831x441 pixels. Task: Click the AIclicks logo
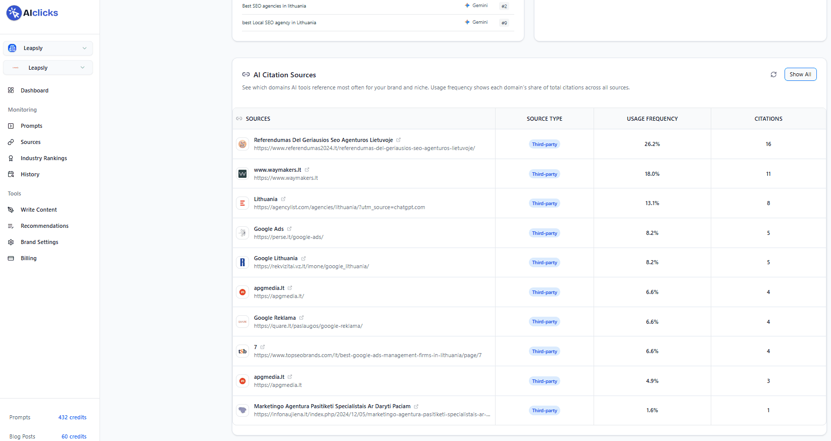pos(32,13)
